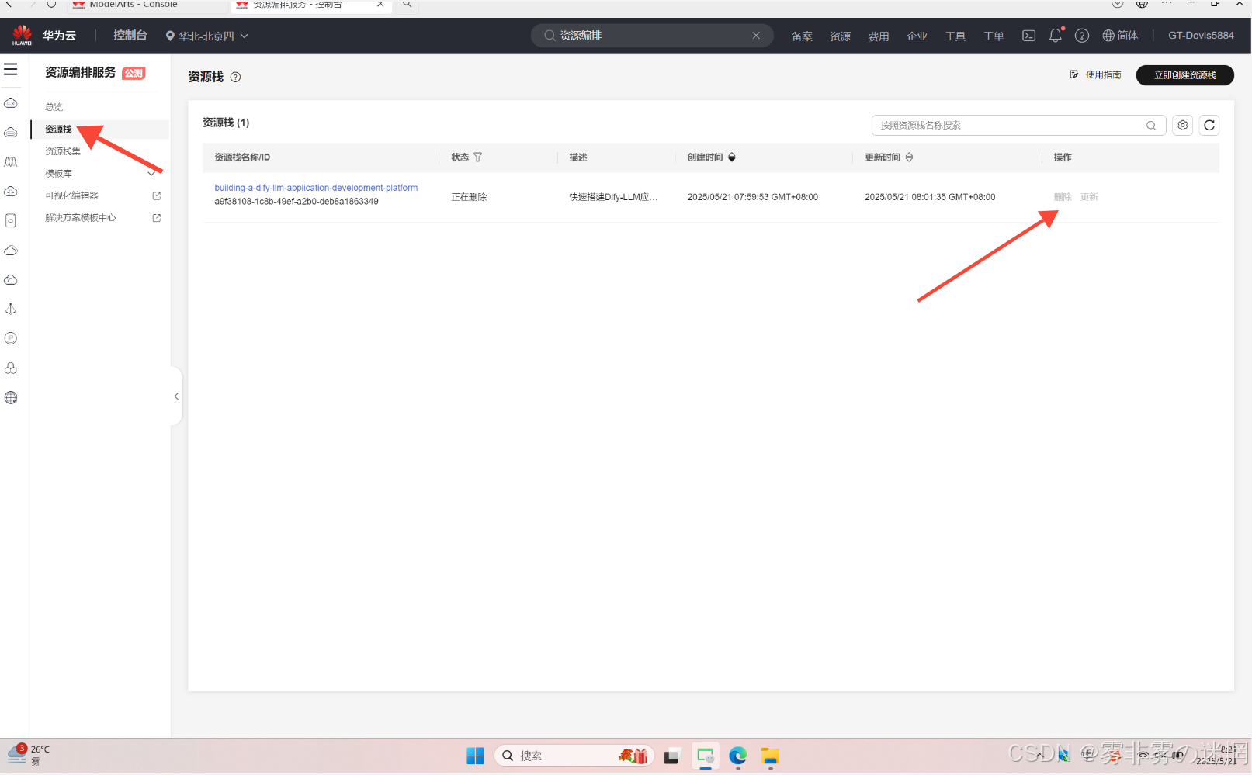Open the weather widget showing 26°C
Viewport: 1252px width, 775px height.
28,755
